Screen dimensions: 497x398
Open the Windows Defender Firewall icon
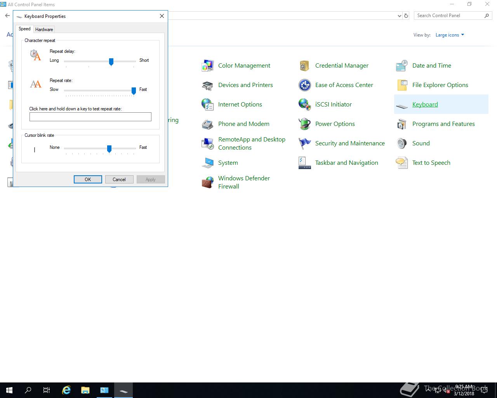pyautogui.click(x=208, y=182)
